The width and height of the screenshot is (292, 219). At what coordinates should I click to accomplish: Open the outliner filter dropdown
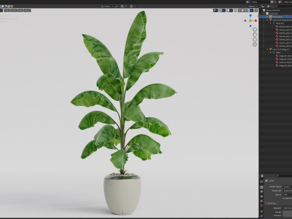(x=269, y=6)
